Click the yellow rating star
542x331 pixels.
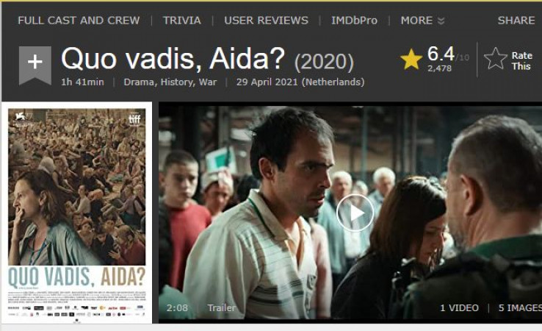[411, 59]
